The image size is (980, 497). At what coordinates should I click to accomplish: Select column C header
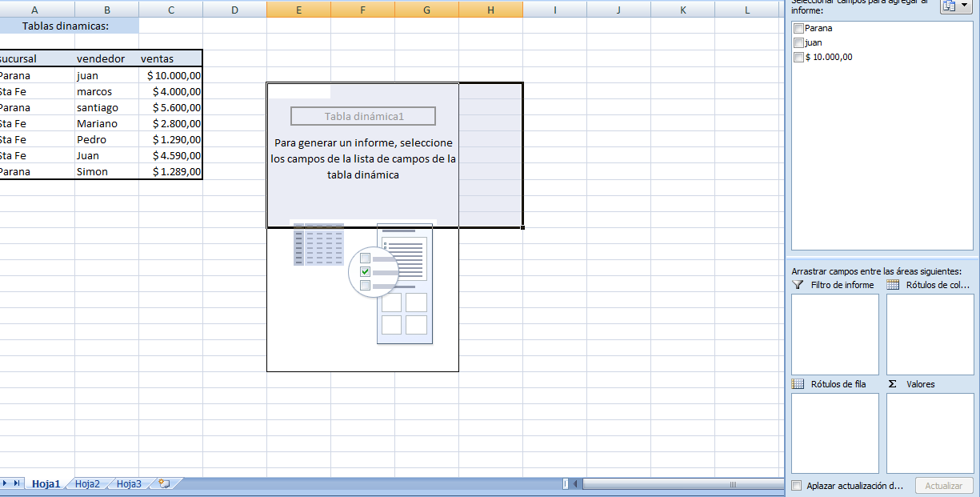click(x=170, y=10)
